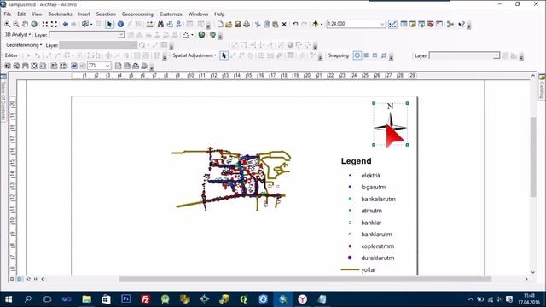
Task: Toggle End Snapping on Snapping toolbar
Action: point(366,55)
